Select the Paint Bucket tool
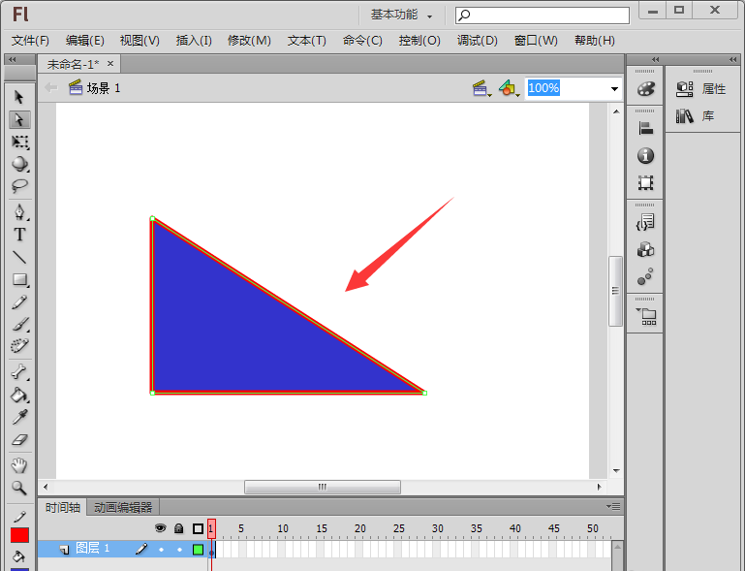 coord(19,395)
